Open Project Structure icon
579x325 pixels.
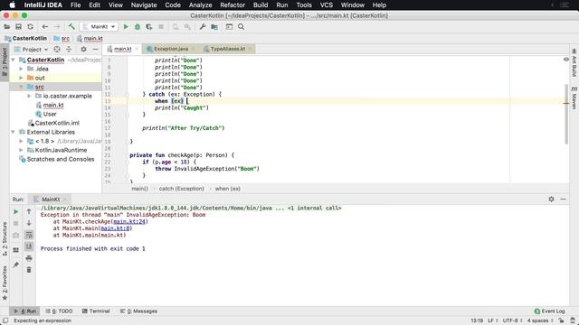tap(214, 26)
